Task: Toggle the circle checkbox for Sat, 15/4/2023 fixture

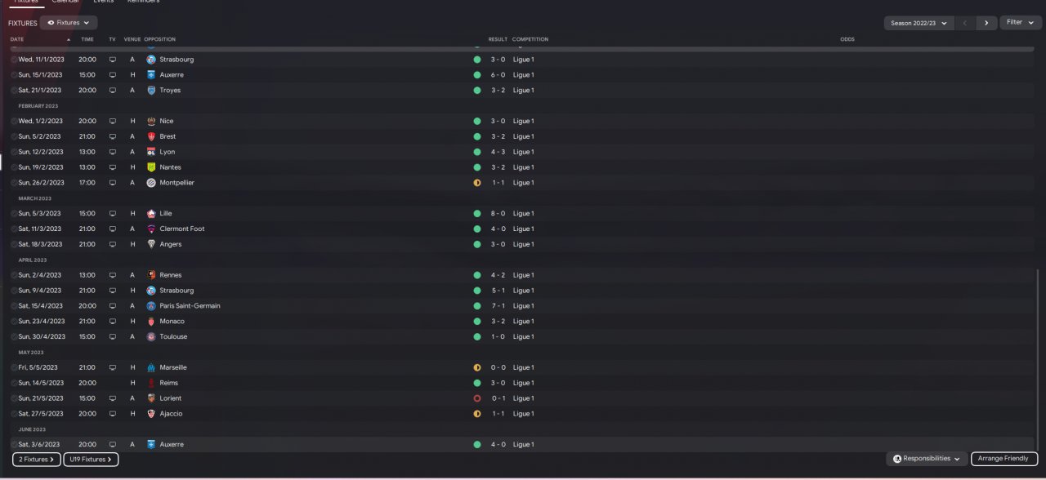Action: pyautogui.click(x=14, y=306)
